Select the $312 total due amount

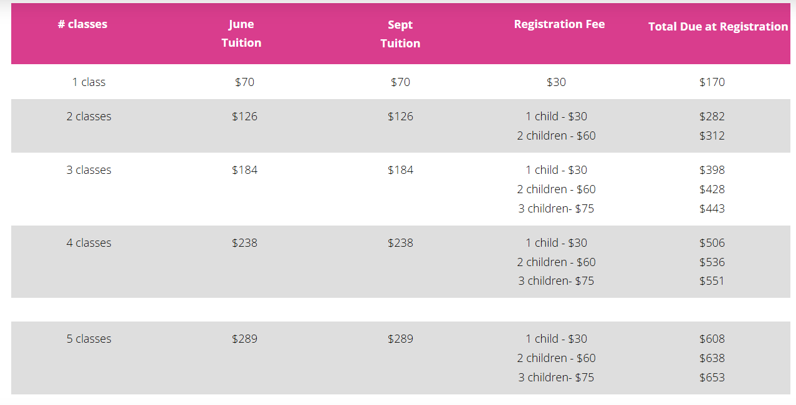[x=712, y=136]
